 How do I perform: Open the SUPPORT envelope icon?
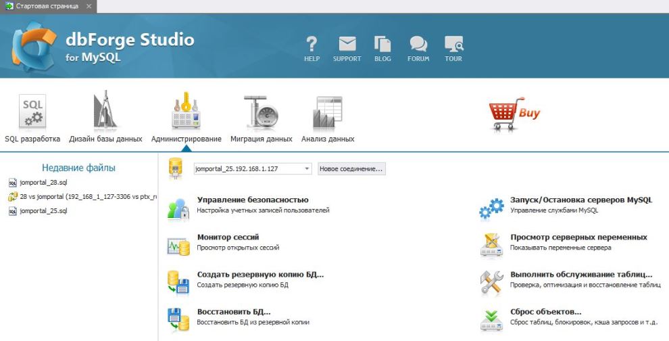(x=347, y=45)
